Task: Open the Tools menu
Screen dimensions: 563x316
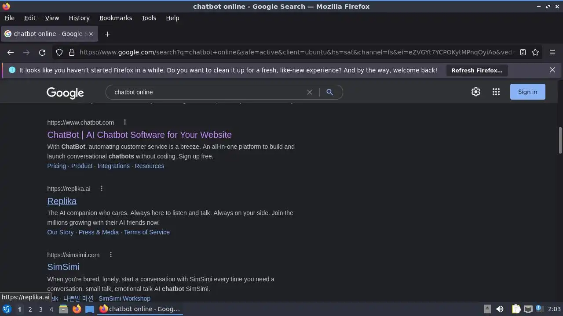Action: [149, 18]
